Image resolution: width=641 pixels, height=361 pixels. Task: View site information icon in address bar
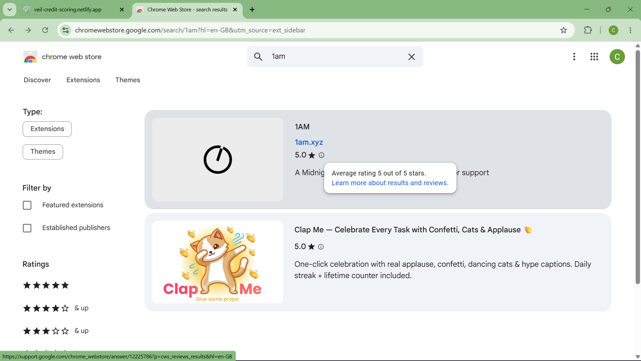[65, 30]
